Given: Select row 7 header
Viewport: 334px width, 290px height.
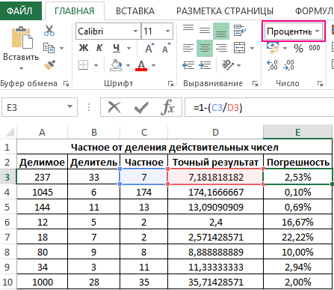Looking at the screenshot, I should [7, 237].
